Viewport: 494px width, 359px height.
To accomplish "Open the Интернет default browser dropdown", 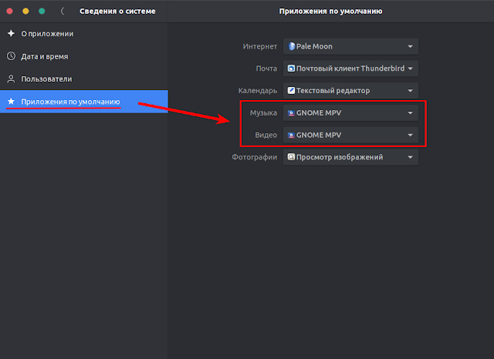I will point(350,46).
